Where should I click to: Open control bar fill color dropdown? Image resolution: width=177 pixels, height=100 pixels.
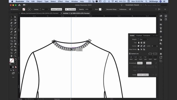26,9
